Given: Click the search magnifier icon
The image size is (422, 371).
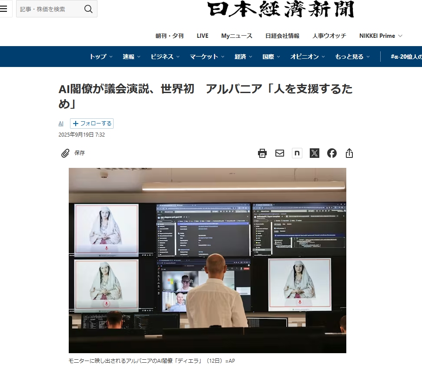Looking at the screenshot, I should coord(88,9).
